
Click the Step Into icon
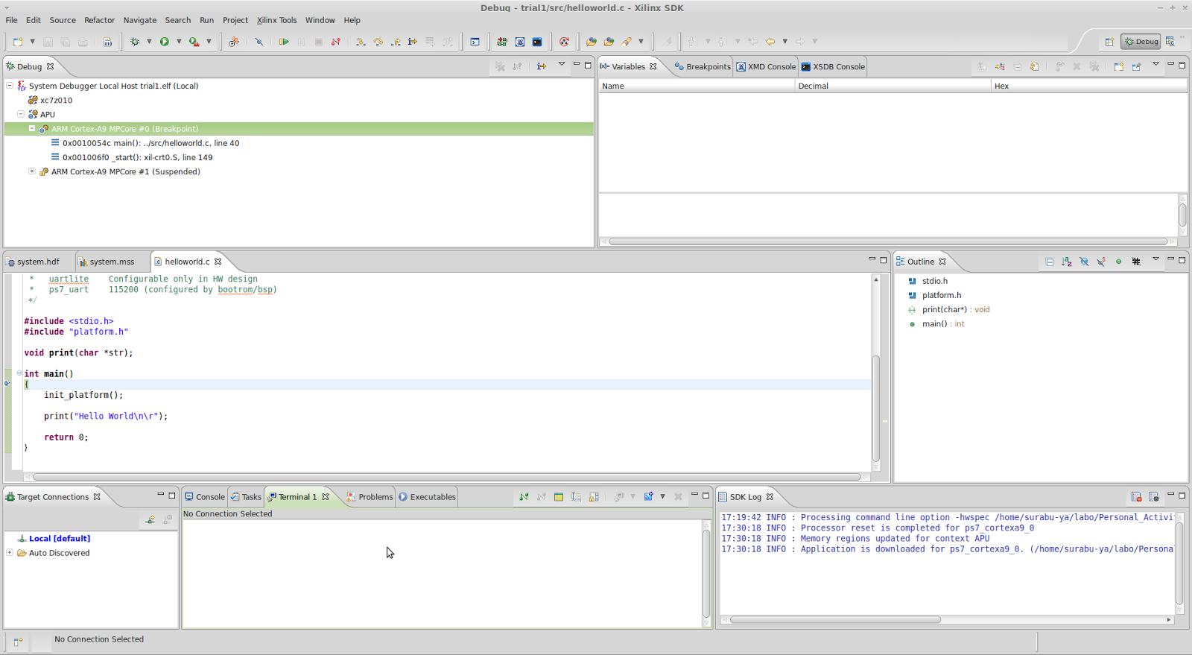click(x=361, y=42)
